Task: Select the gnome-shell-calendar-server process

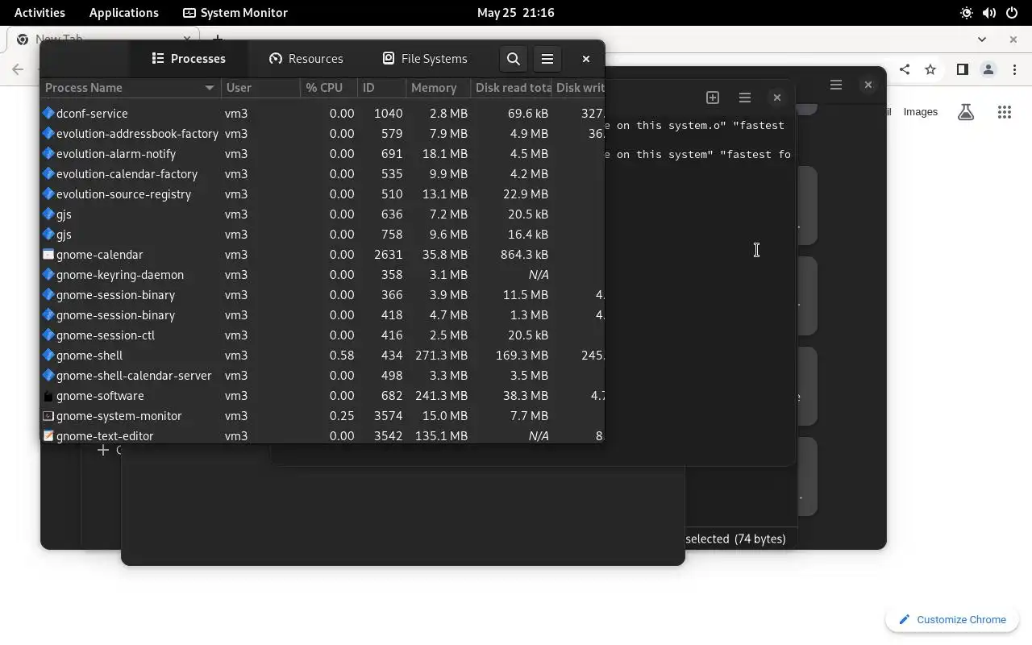Action: coord(322,375)
